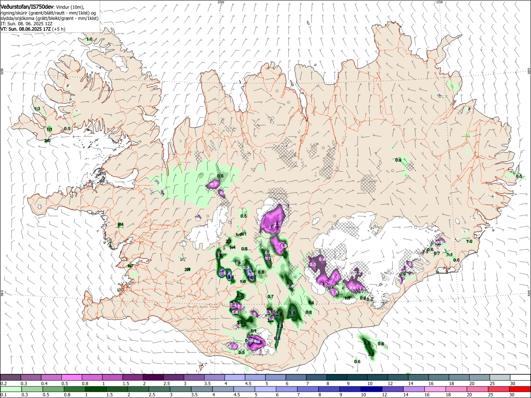Click the '15W' longitude label at the map top
The height and width of the screenshot is (398, 531).
pyautogui.click(x=439, y=2)
